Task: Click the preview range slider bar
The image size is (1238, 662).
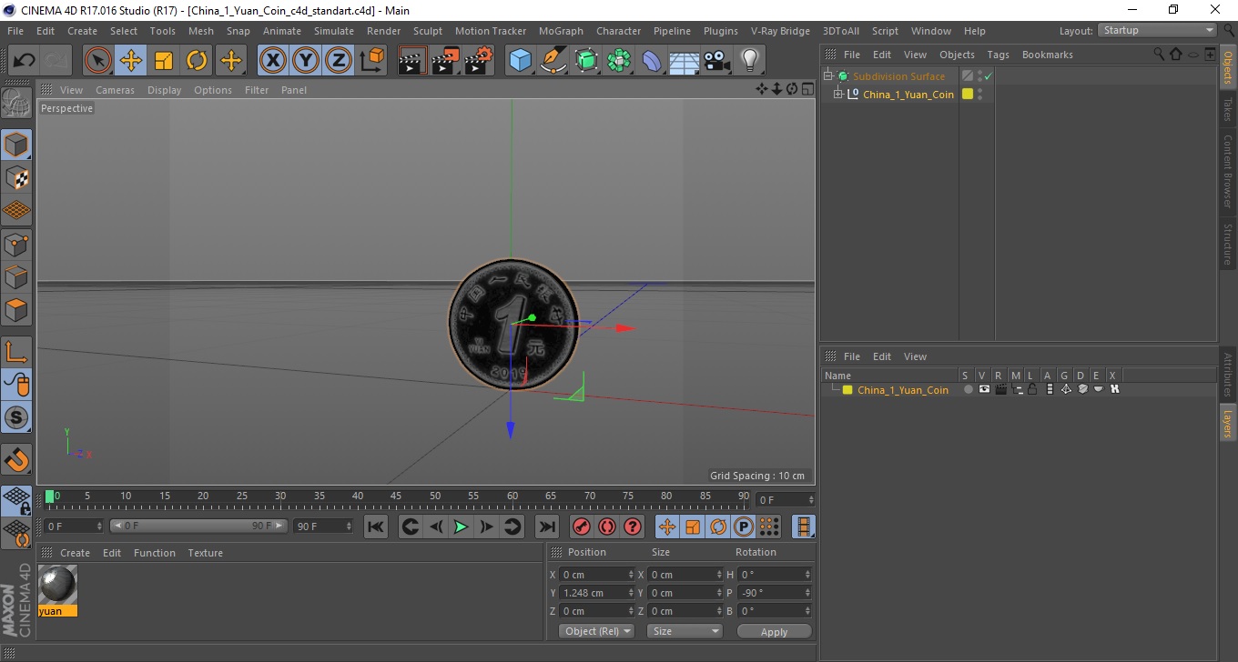Action: tap(199, 527)
